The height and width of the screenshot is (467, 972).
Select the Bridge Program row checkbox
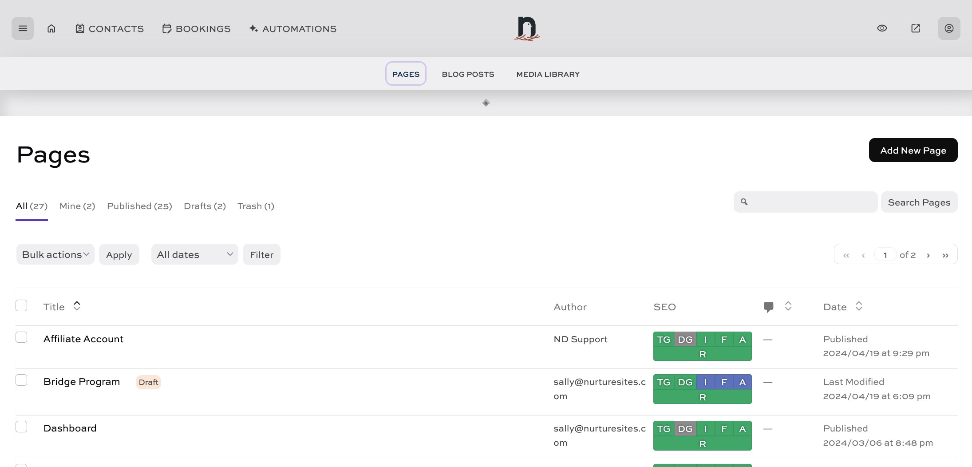click(21, 380)
